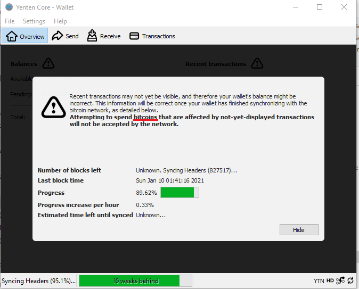Click the bold 'Progress' label
Screen dimensions: 359x289
coord(51,193)
